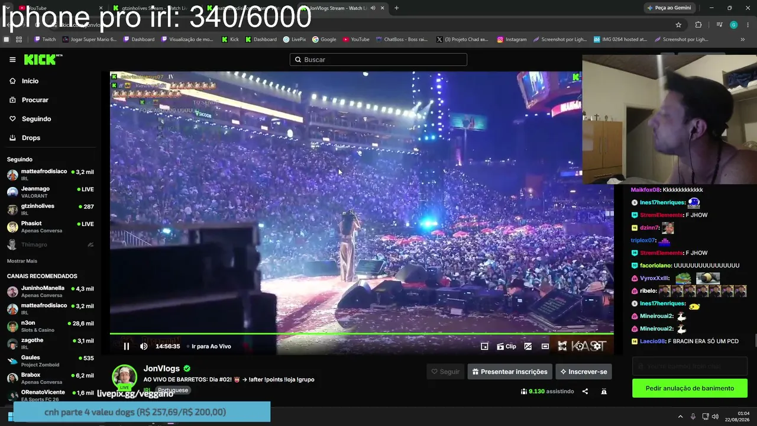Follow JonVlogs with the Seguir button
757x426 pixels.
pos(445,372)
